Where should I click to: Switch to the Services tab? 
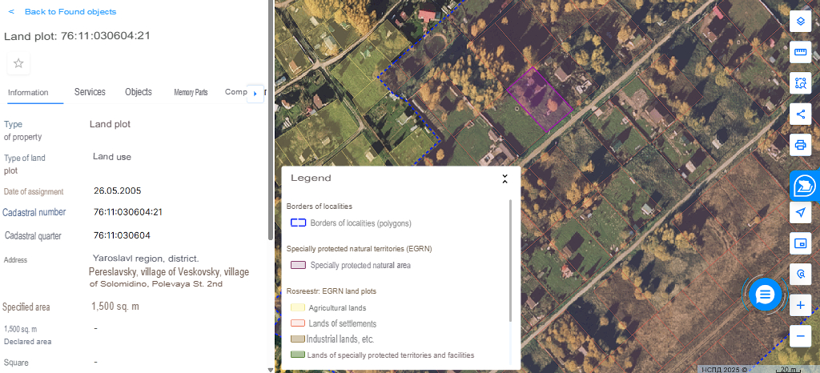tap(90, 92)
